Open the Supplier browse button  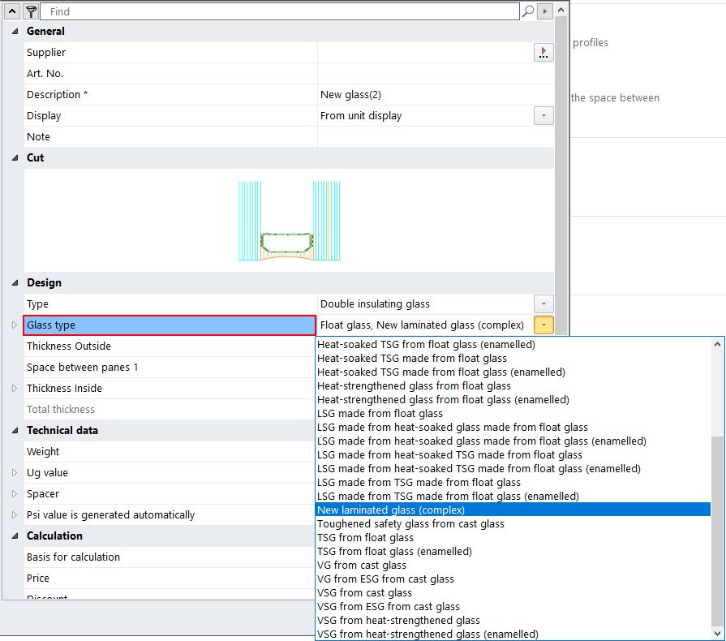pos(543,53)
